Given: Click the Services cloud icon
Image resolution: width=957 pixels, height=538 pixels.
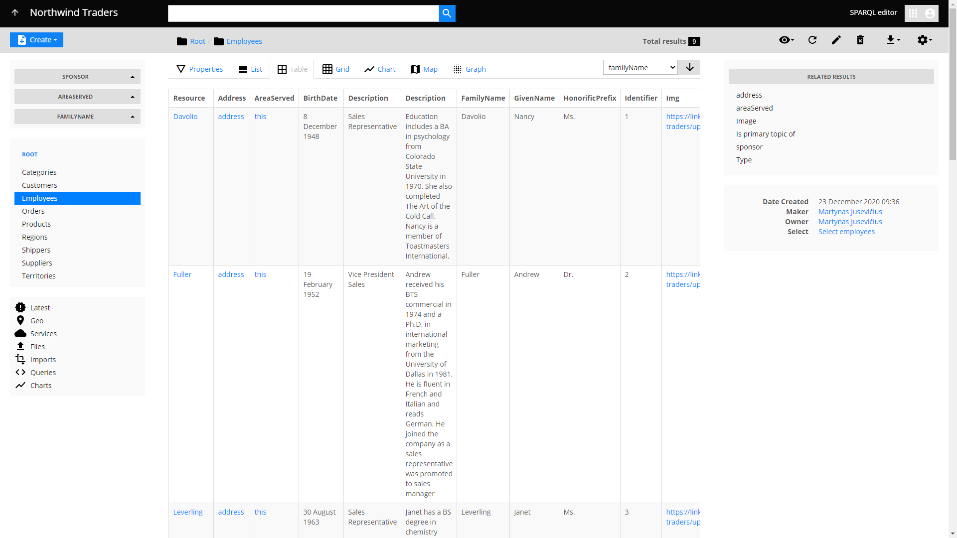Looking at the screenshot, I should pos(20,333).
